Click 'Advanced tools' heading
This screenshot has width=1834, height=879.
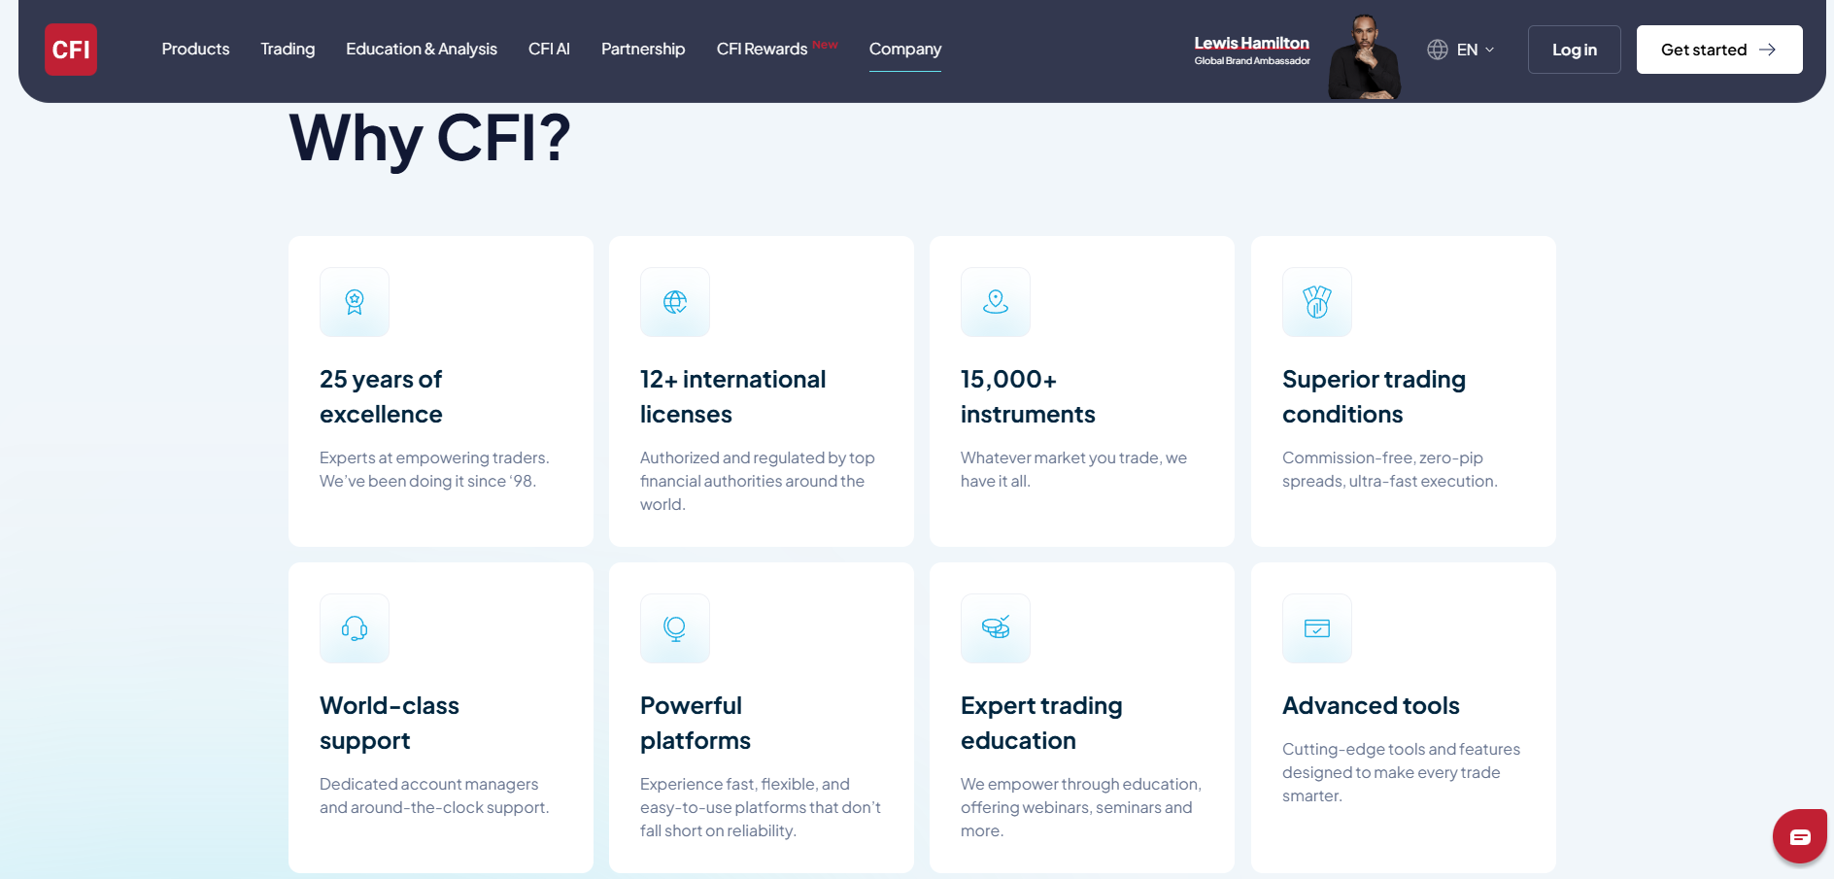click(1371, 705)
